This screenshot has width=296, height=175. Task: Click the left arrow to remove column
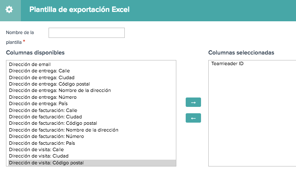click(x=193, y=118)
